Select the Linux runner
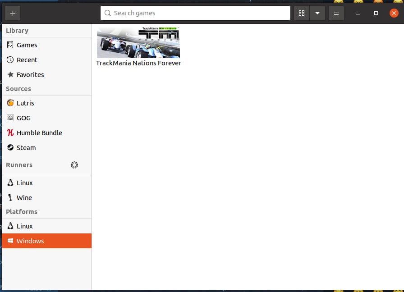The width and height of the screenshot is (404, 292). coord(46,183)
